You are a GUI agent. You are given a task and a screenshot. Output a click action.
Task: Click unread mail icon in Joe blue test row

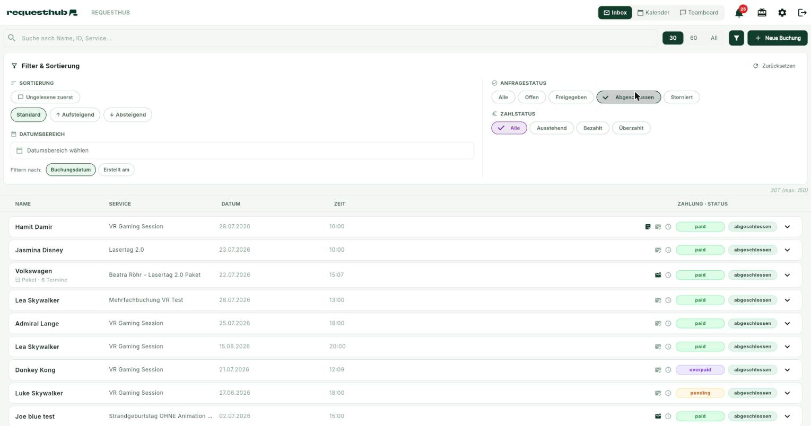pyautogui.click(x=658, y=416)
